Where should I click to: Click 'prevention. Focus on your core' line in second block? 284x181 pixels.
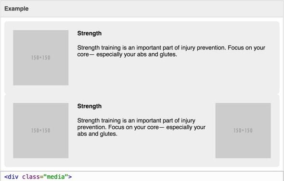click(141, 127)
